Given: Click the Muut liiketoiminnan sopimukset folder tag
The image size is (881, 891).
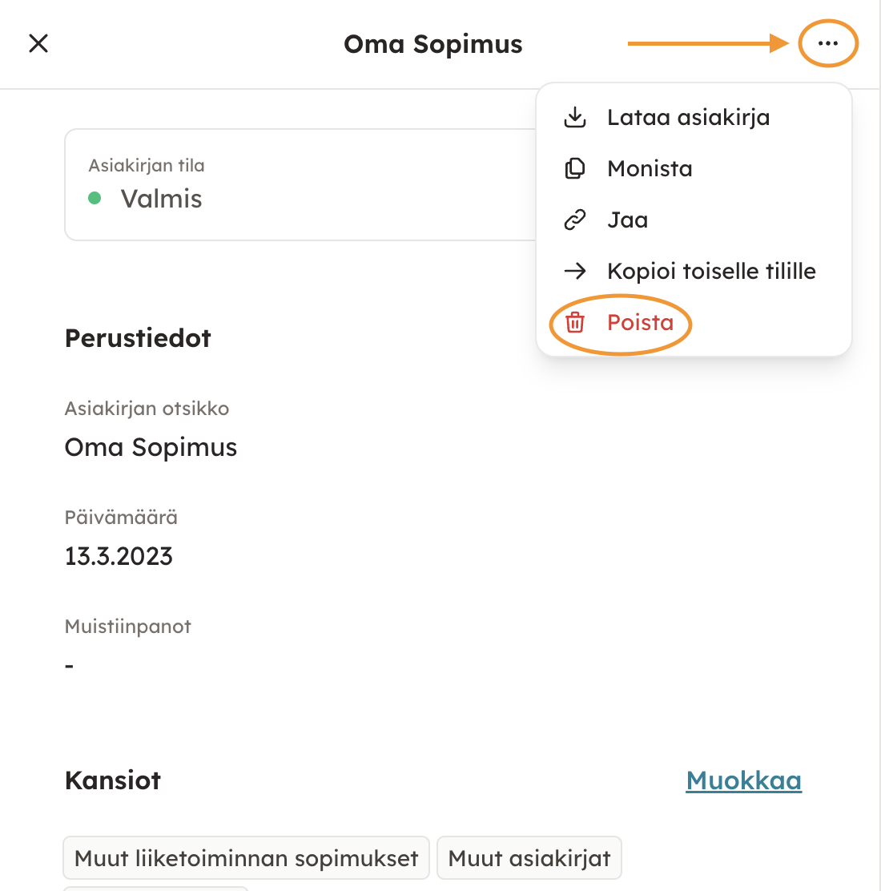Looking at the screenshot, I should [246, 859].
